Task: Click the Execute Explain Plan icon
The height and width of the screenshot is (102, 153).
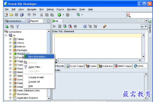Action: [x=90, y=26]
